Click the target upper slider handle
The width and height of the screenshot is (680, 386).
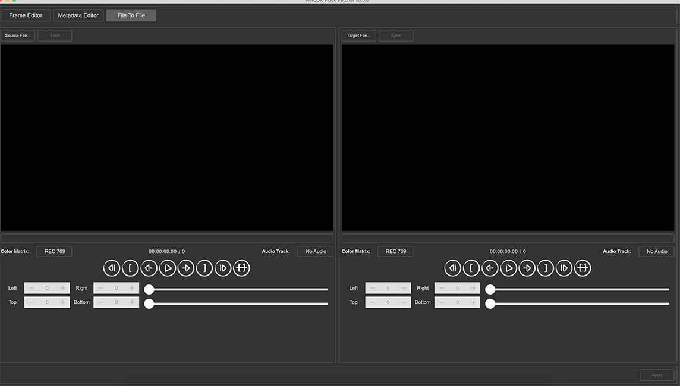[490, 289]
